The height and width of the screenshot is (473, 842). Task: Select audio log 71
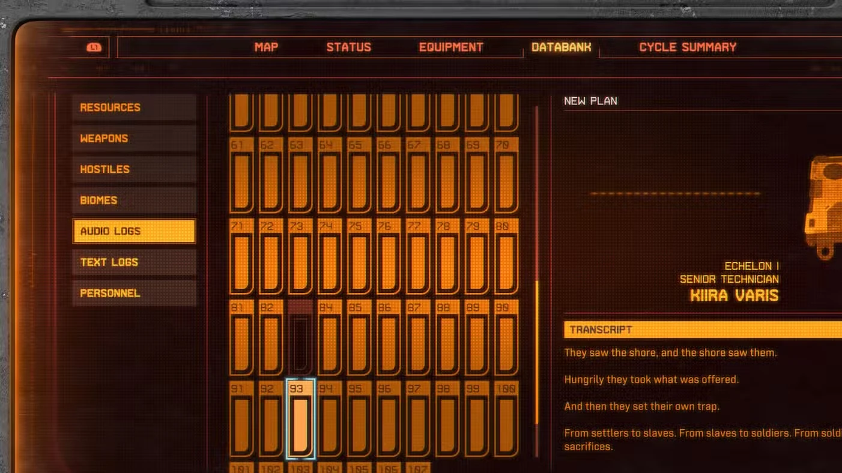click(241, 257)
